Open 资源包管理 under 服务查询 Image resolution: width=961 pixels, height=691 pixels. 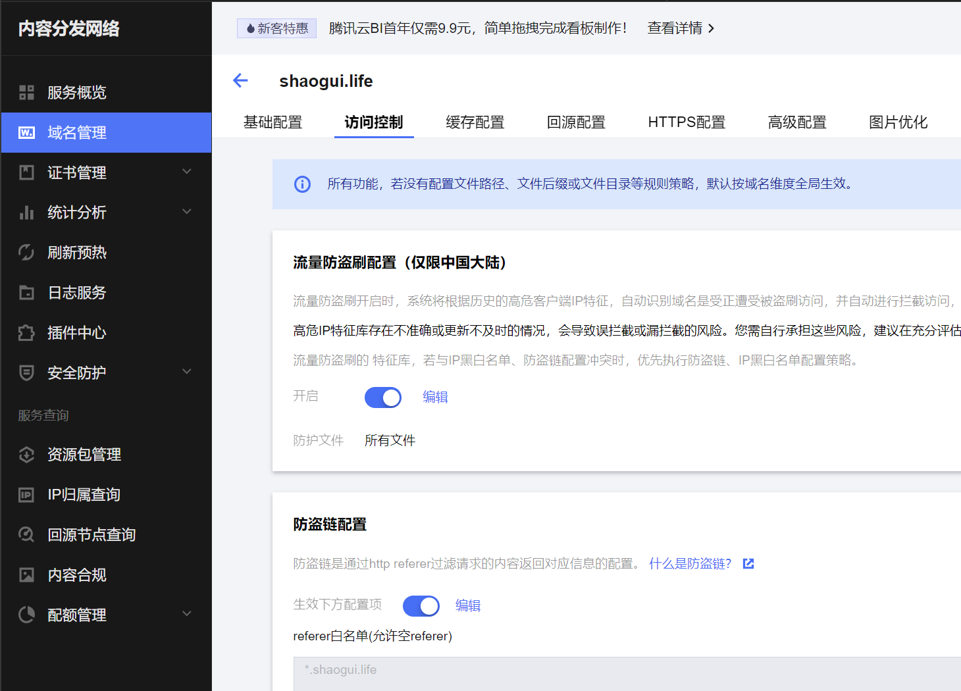click(84, 454)
